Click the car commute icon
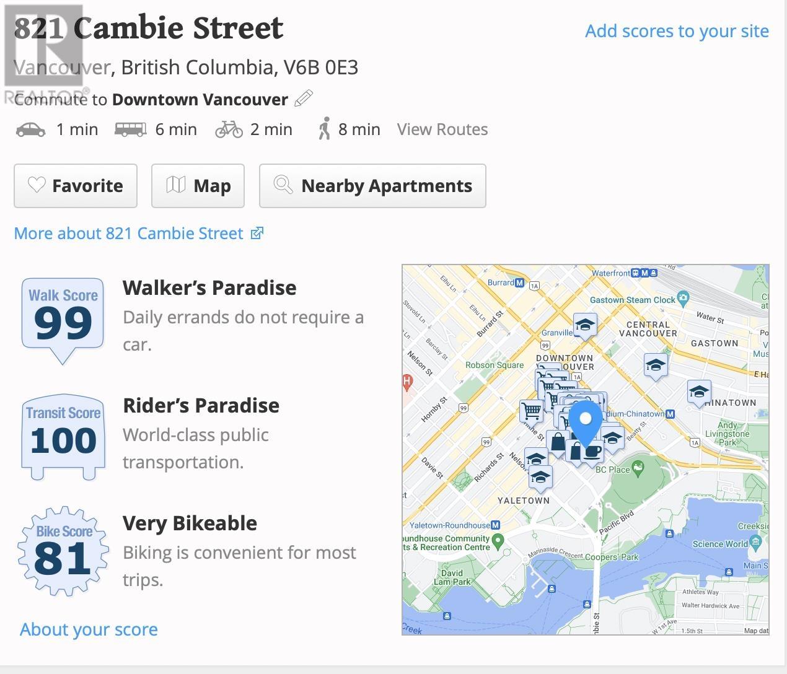The image size is (787, 674). tap(30, 129)
